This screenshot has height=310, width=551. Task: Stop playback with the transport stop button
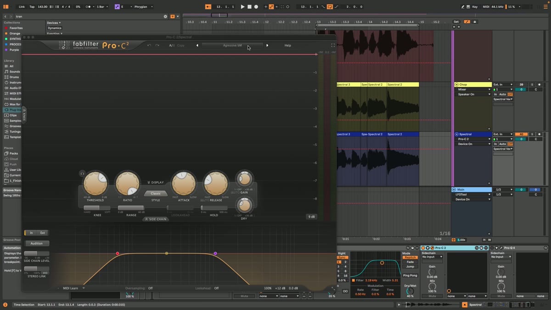click(x=249, y=7)
